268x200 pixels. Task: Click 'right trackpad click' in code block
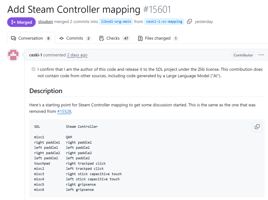(86, 163)
